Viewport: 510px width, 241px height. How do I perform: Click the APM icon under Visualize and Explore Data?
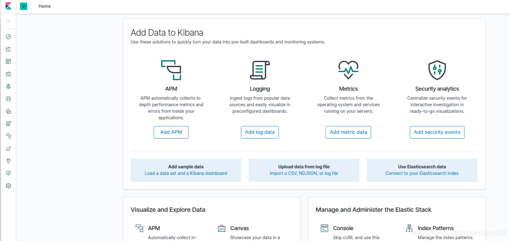coord(140,228)
